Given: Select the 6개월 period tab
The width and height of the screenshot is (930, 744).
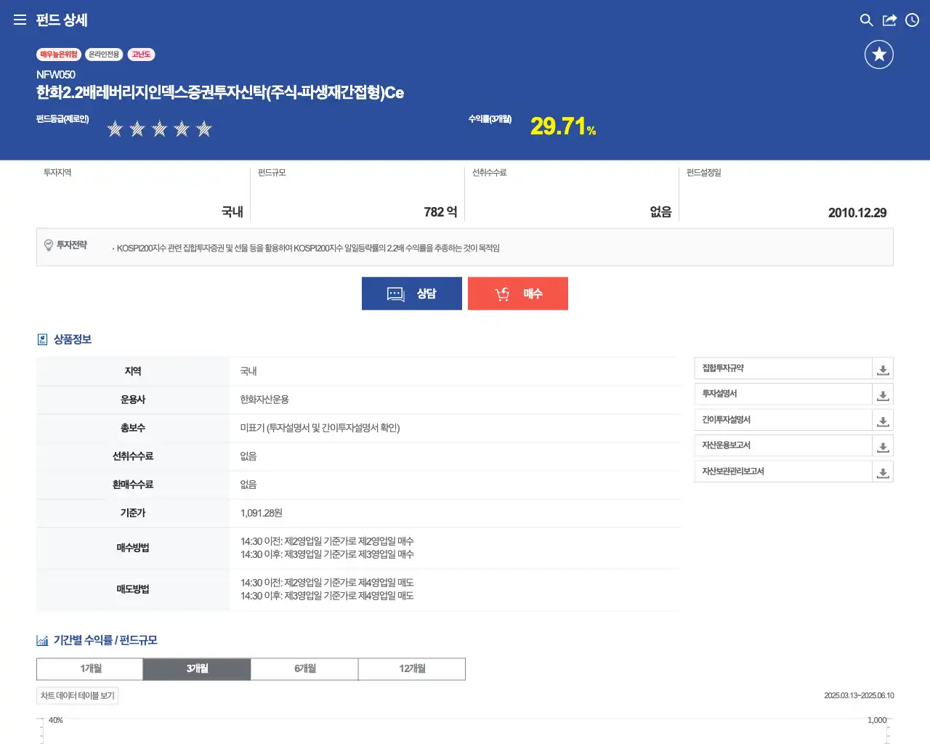Looking at the screenshot, I should [x=304, y=669].
